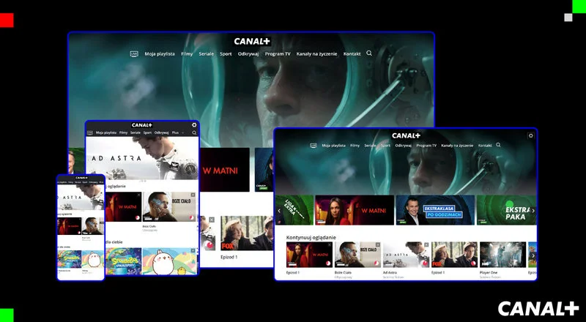Open Kanały na życzenie on large background screen
Image resolution: width=586 pixels, height=322 pixels.
(x=316, y=54)
